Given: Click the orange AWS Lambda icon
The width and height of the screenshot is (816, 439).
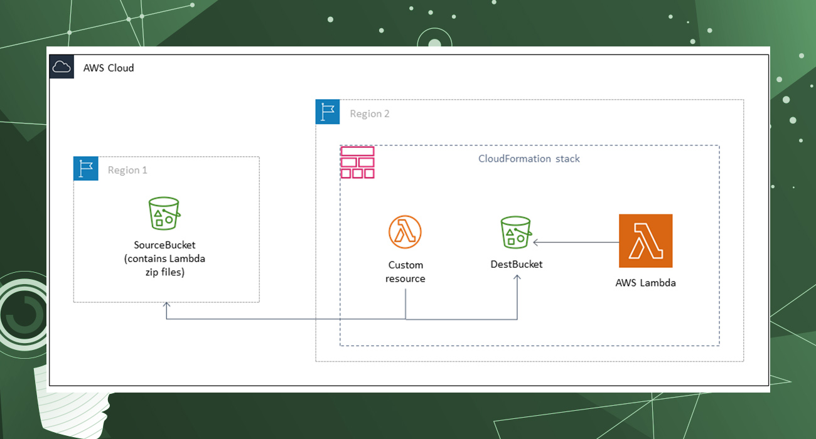Looking at the screenshot, I should coord(645,241).
